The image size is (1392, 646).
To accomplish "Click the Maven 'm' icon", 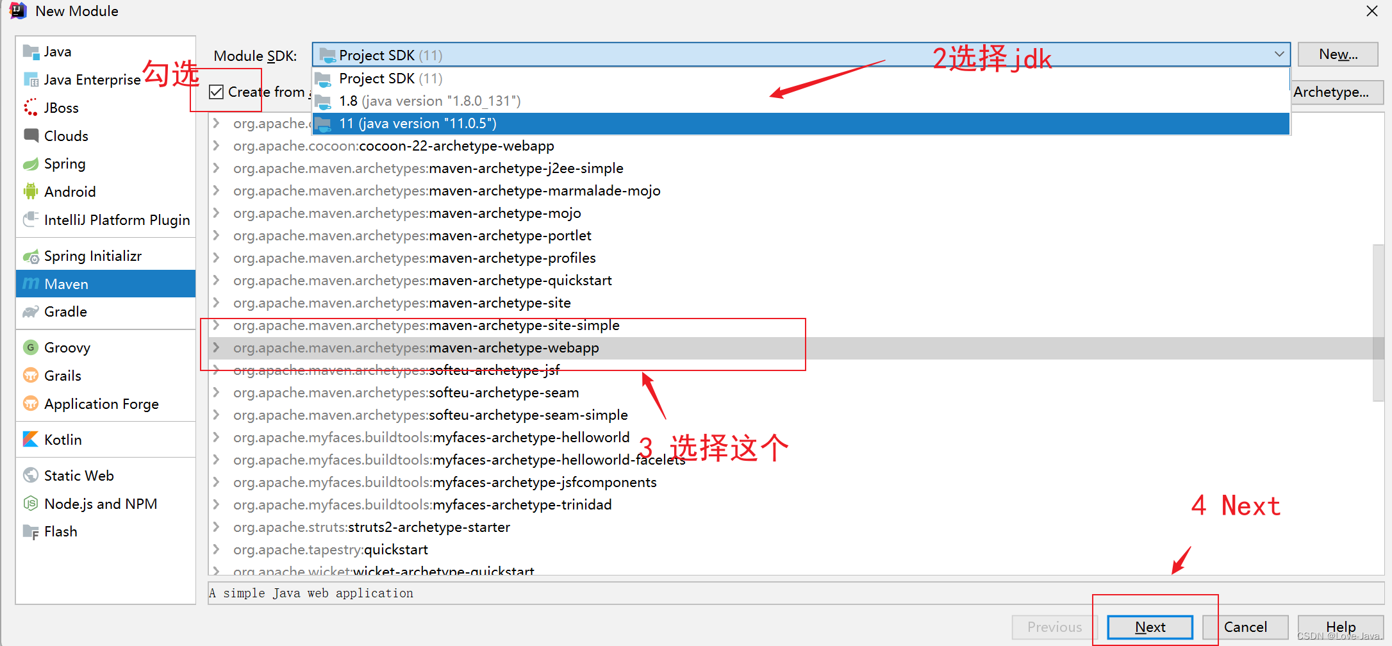I will point(31,283).
